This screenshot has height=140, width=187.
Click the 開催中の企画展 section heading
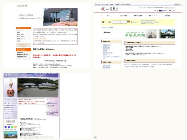(149, 61)
